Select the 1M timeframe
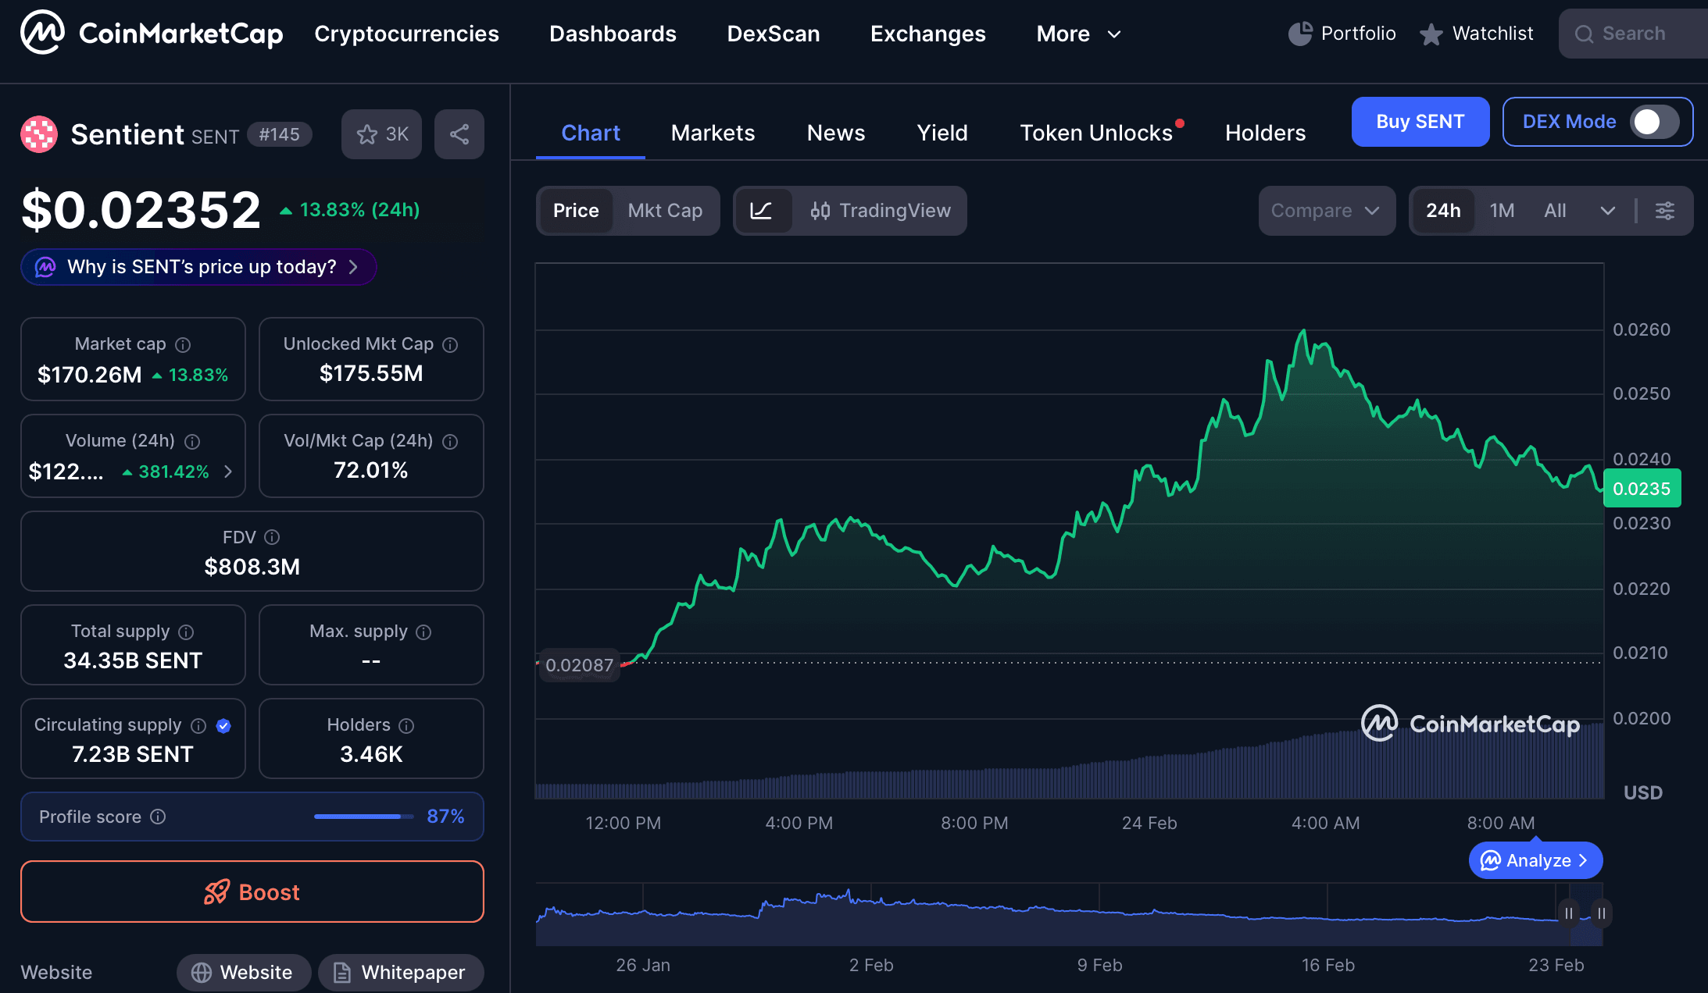 point(1501,211)
